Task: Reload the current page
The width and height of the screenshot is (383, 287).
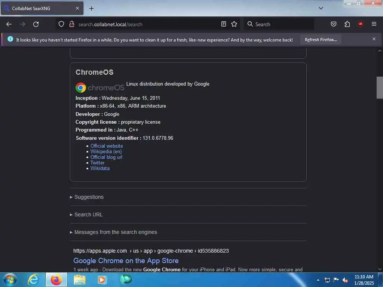Action: 36,24
